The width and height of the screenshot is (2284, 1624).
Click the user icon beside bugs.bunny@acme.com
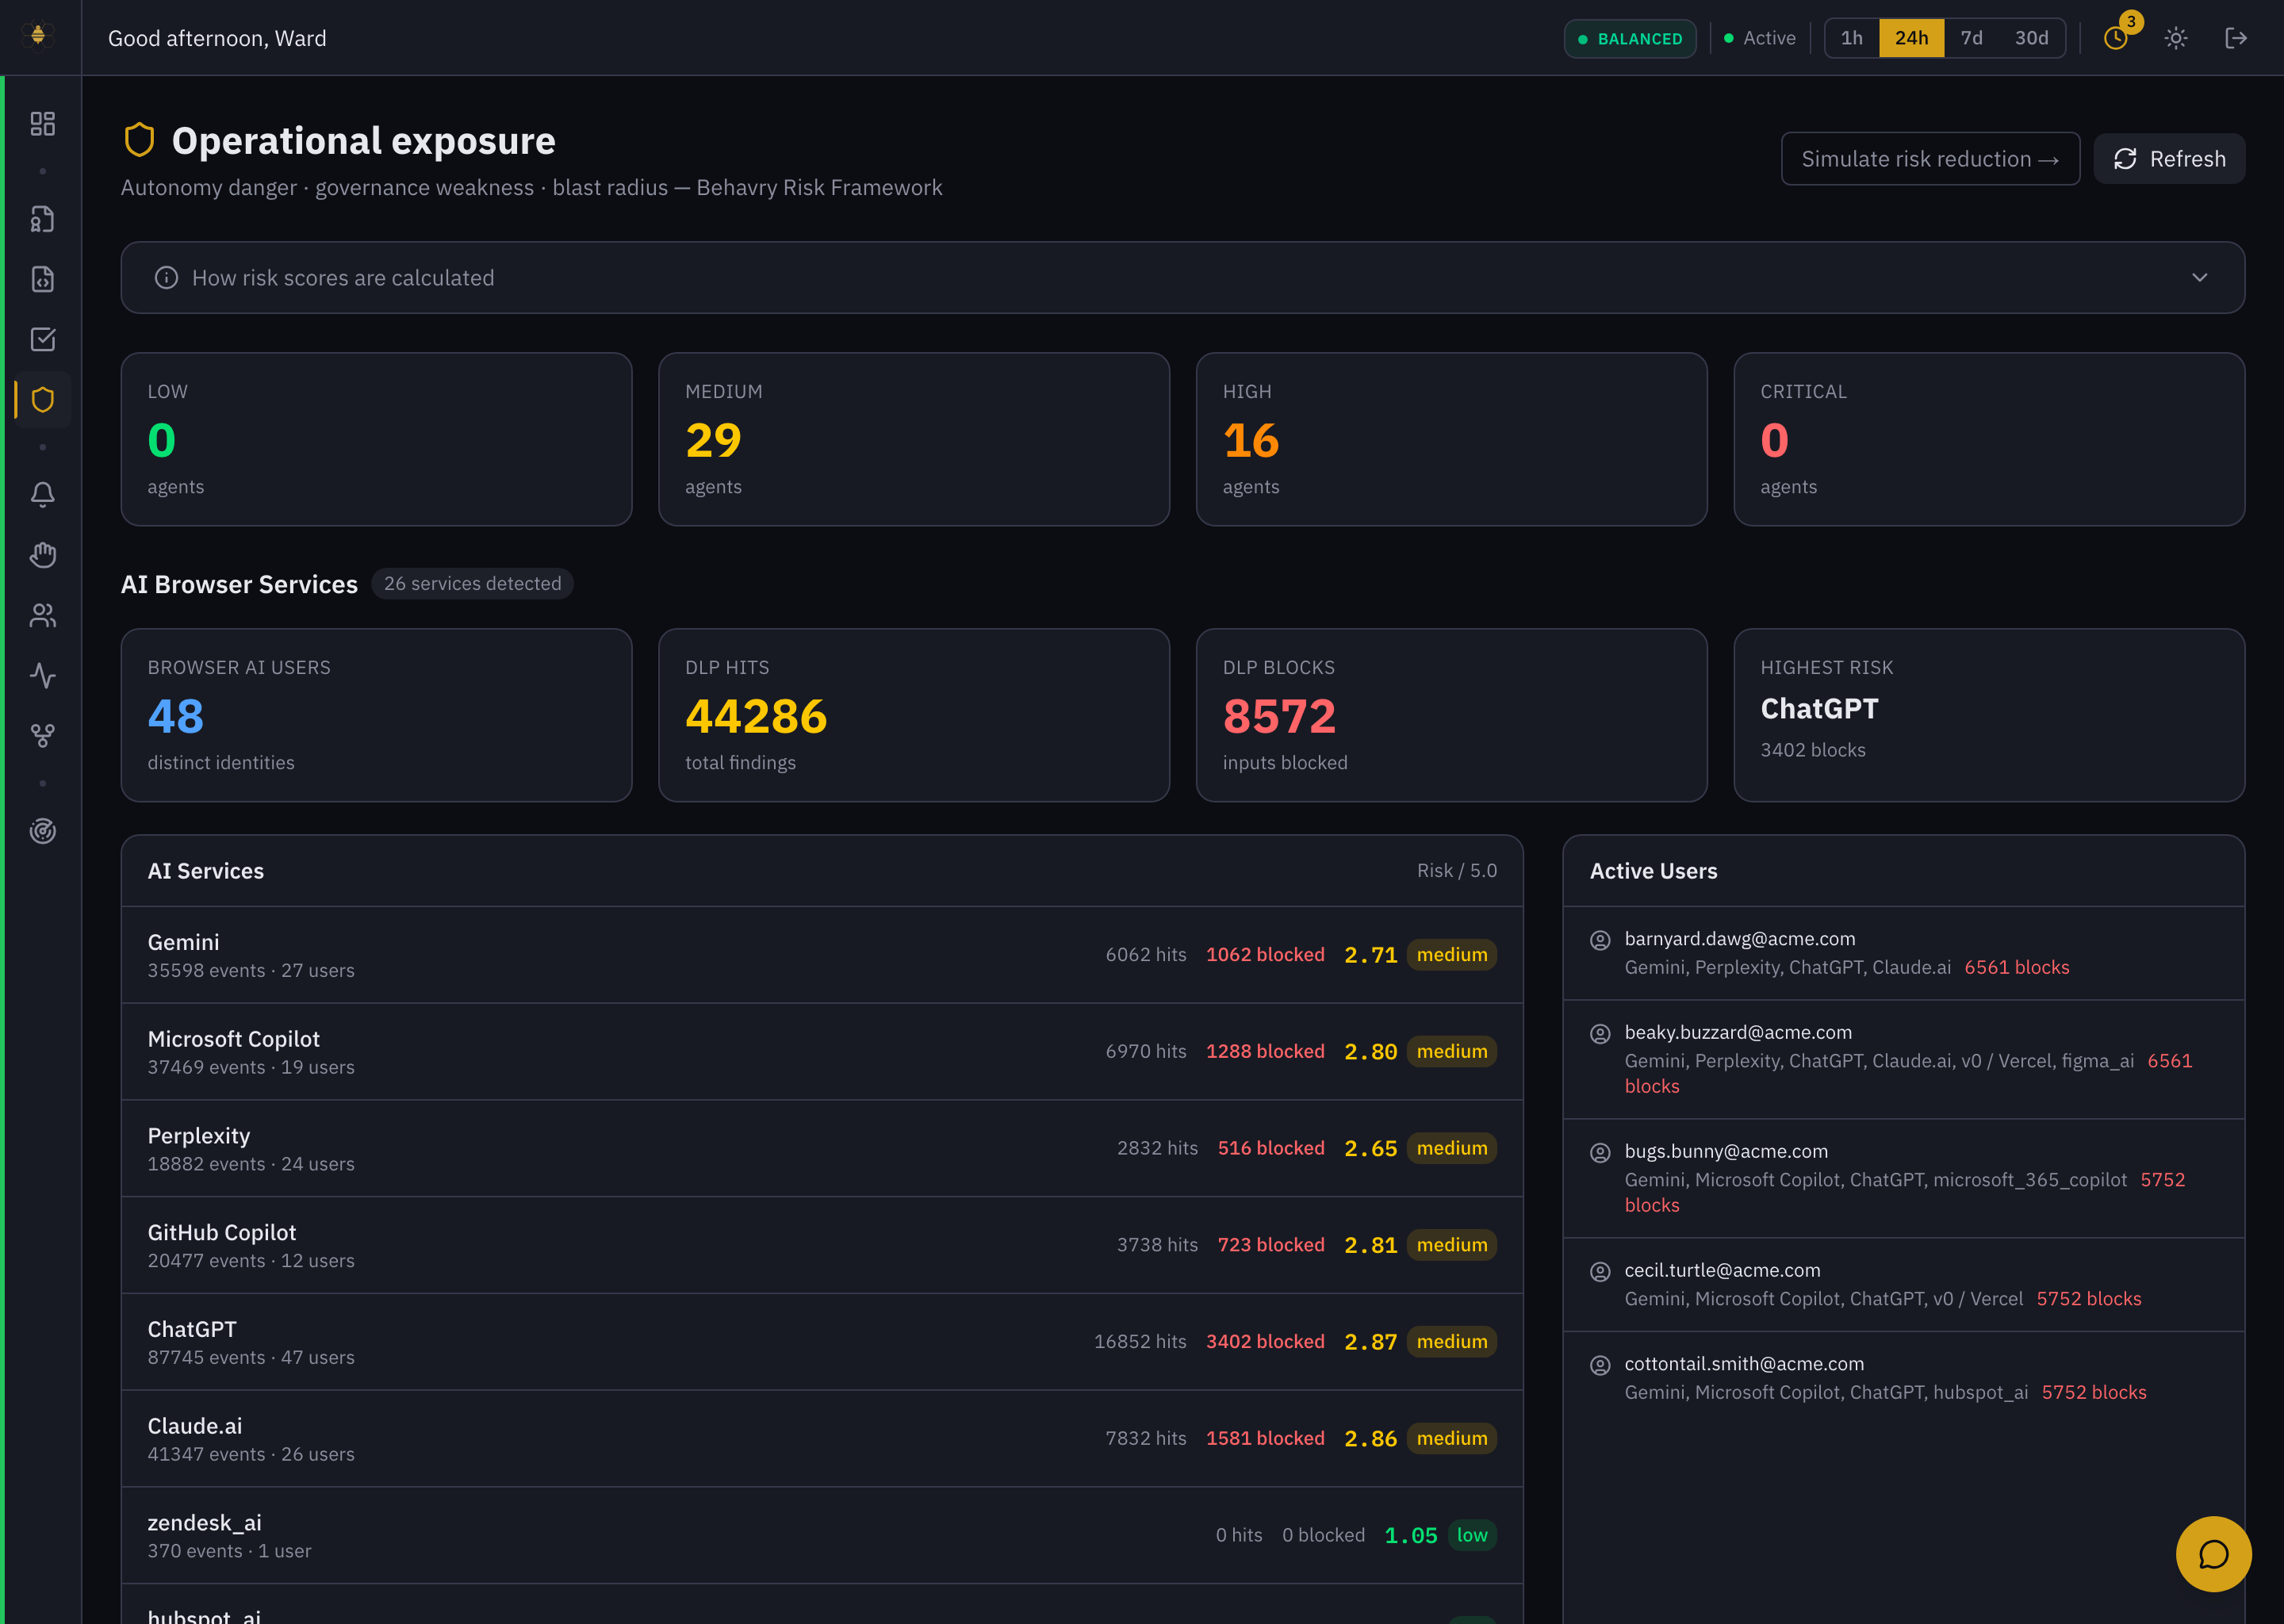click(x=1600, y=1153)
